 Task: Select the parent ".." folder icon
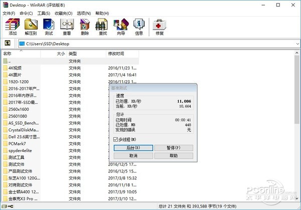click(x=6, y=61)
